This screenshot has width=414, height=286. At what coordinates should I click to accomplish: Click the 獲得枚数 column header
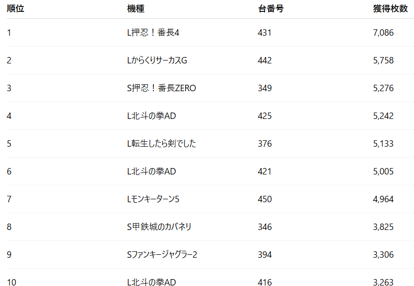point(390,8)
